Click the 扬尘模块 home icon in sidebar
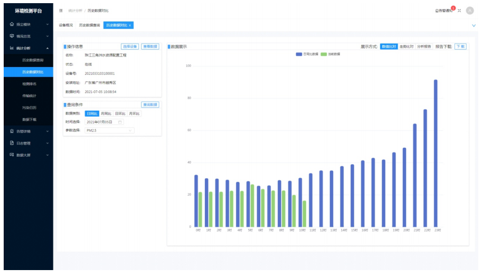The image size is (501, 278). coord(12,24)
